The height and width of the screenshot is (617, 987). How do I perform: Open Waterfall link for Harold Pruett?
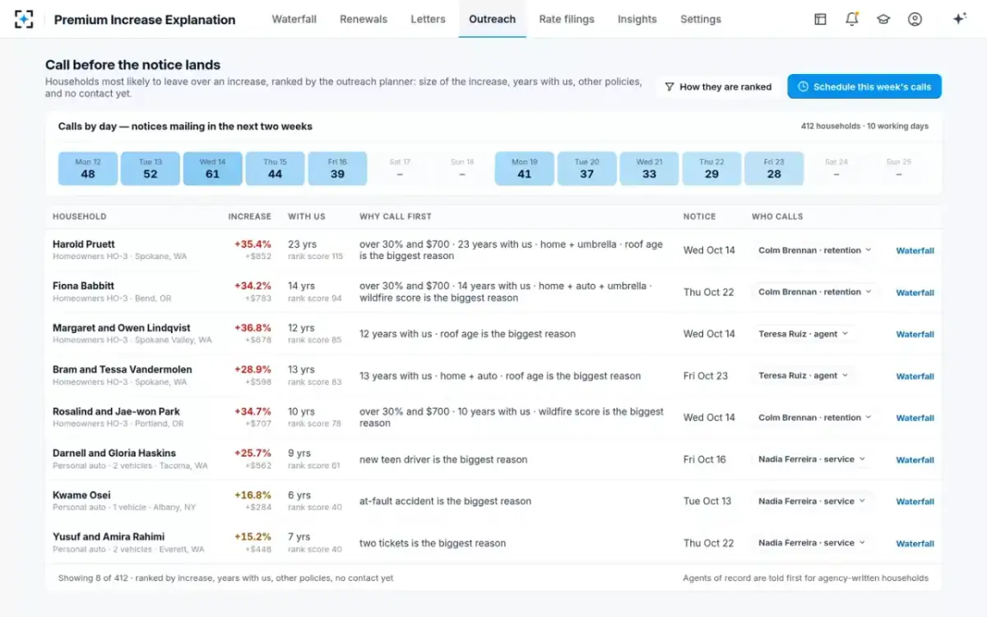point(915,251)
